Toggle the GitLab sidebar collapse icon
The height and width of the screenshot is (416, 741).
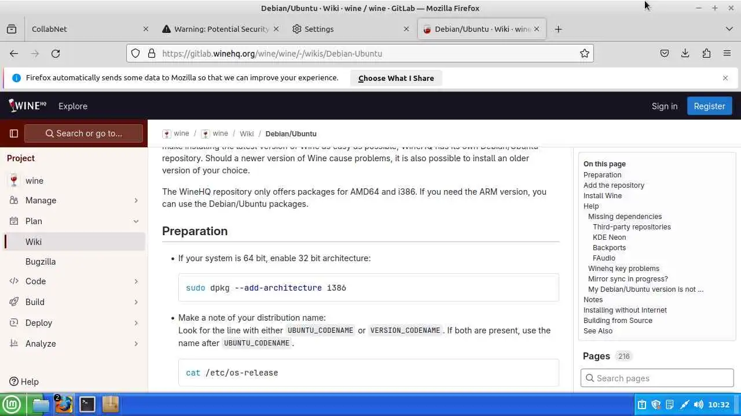pos(14,133)
